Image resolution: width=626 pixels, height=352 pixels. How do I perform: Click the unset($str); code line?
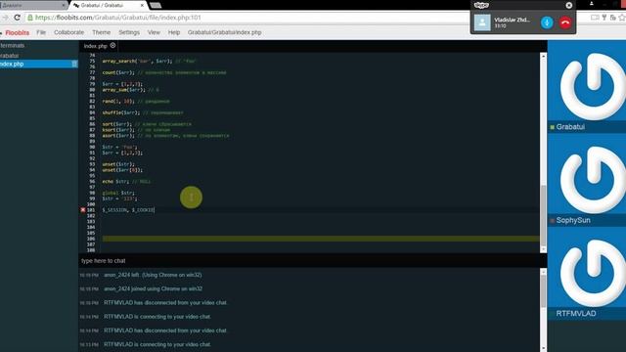118,164
